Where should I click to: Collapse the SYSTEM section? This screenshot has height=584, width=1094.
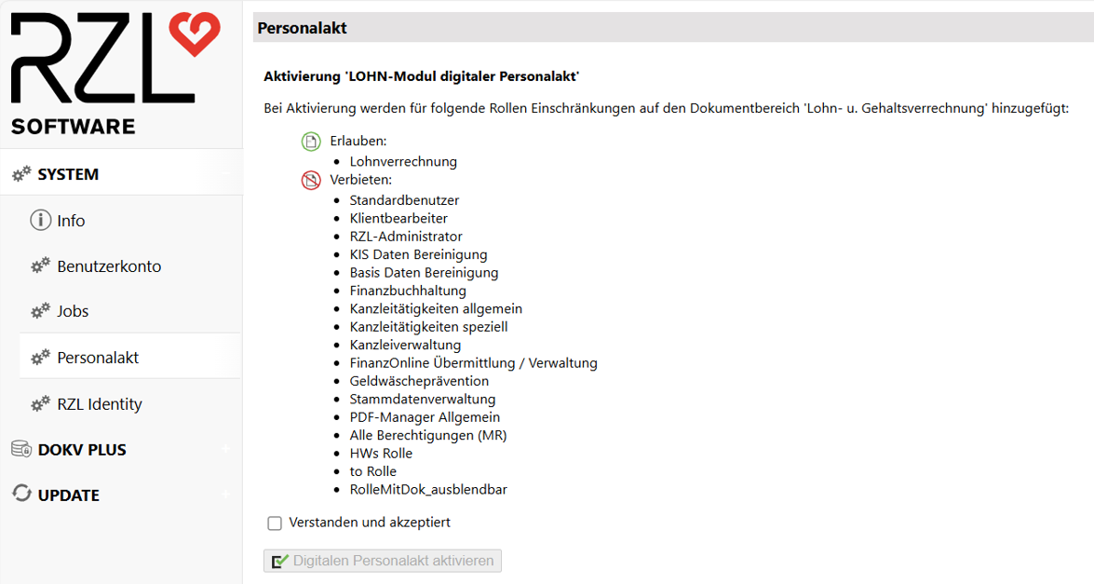click(x=224, y=173)
